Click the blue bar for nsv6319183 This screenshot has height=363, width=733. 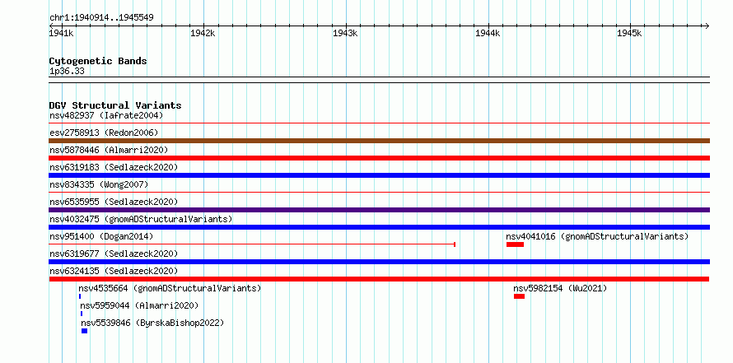coord(379,175)
